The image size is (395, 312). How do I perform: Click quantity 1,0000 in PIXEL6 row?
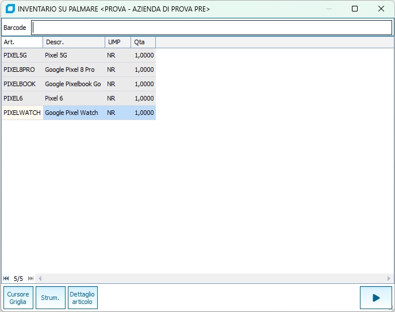144,98
